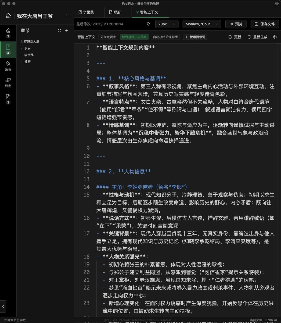
Task: Open app settings gear in title bar
Action: (277, 3)
